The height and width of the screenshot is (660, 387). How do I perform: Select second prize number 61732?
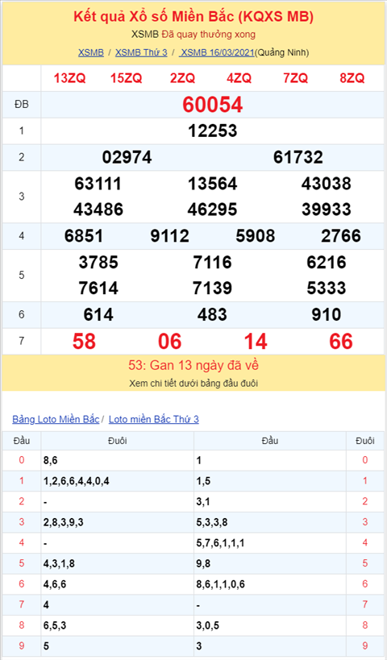[x=298, y=157]
